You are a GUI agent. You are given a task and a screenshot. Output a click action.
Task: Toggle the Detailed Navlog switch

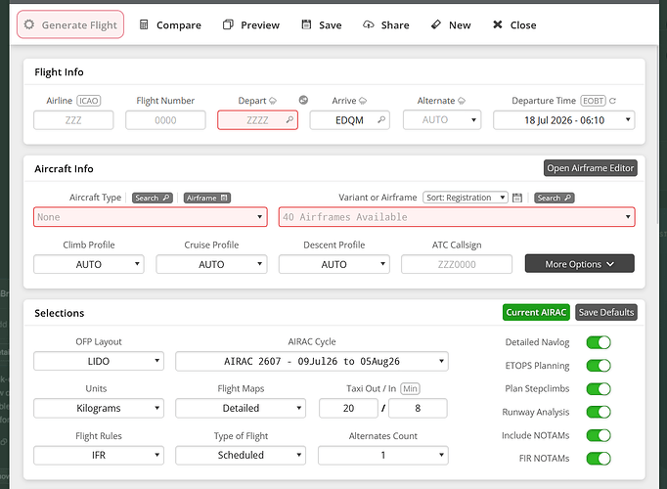599,342
